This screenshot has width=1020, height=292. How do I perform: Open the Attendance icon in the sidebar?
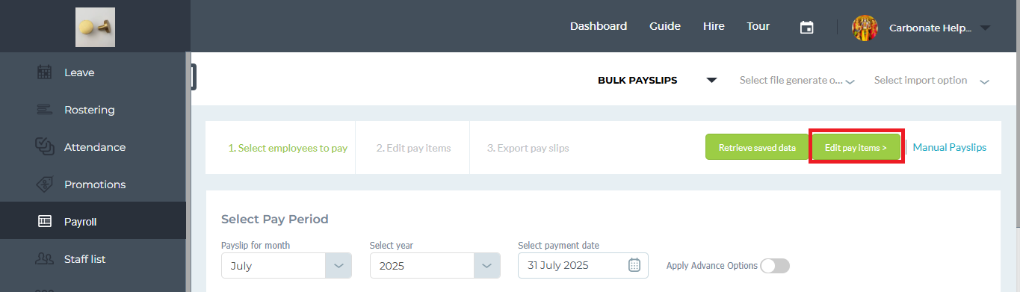pos(44,147)
